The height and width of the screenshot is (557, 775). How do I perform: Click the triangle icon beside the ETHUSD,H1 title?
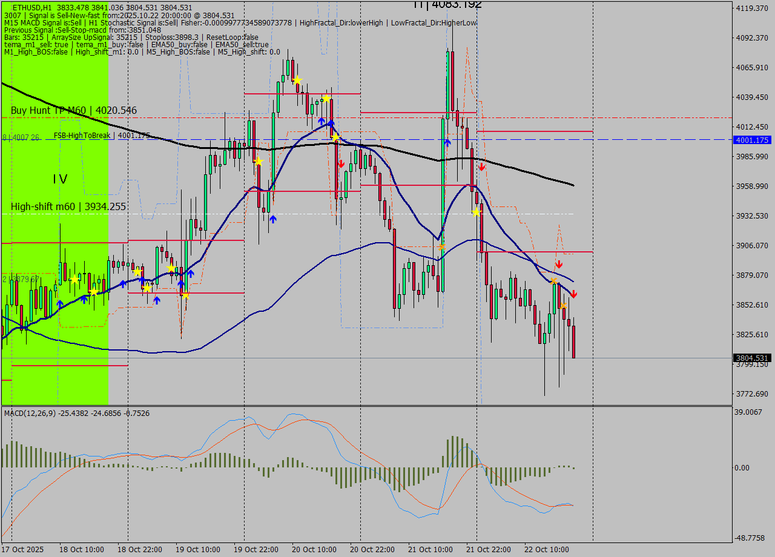click(x=7, y=8)
